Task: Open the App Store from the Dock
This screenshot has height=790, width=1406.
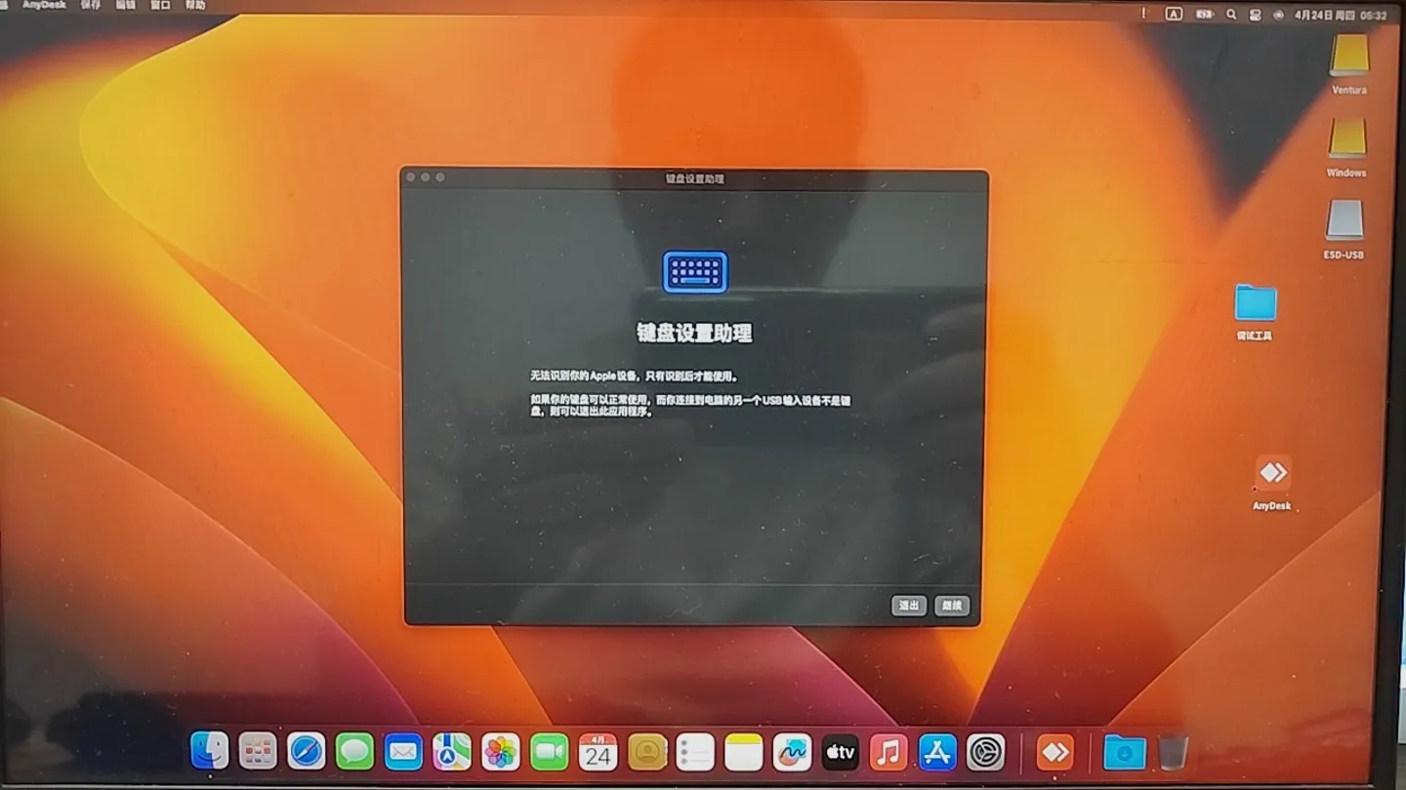Action: [937, 751]
